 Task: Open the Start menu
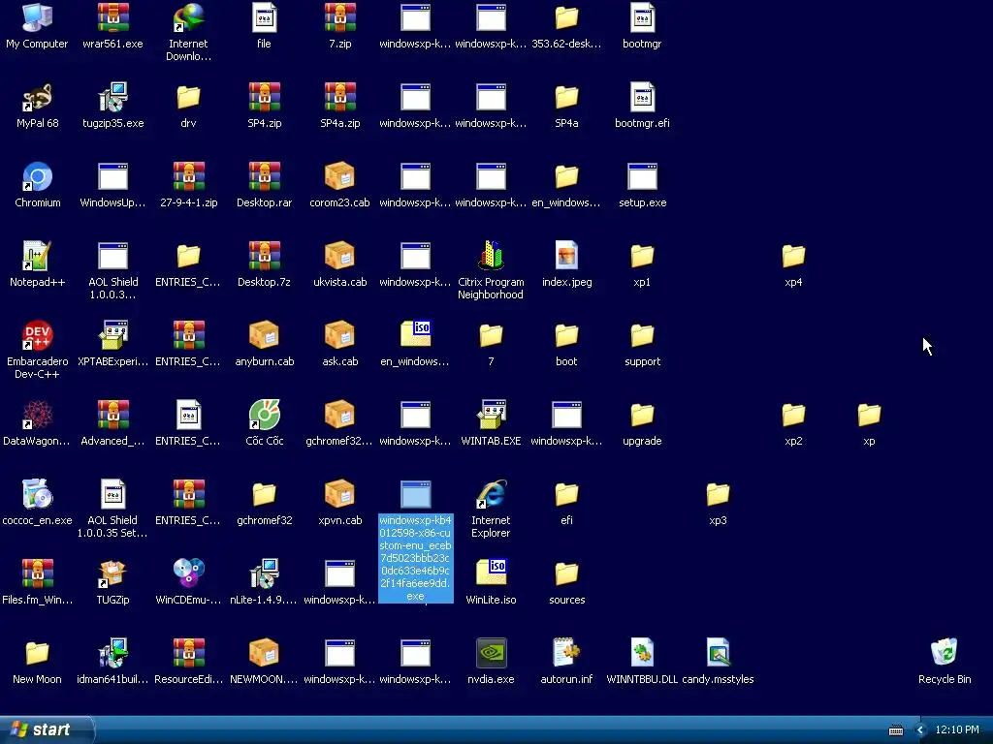[x=48, y=729]
